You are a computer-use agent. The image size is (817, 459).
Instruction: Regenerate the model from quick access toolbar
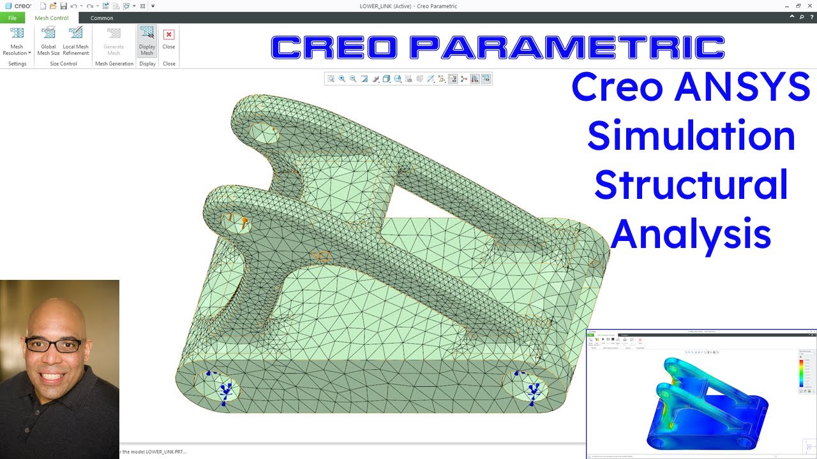coord(105,6)
